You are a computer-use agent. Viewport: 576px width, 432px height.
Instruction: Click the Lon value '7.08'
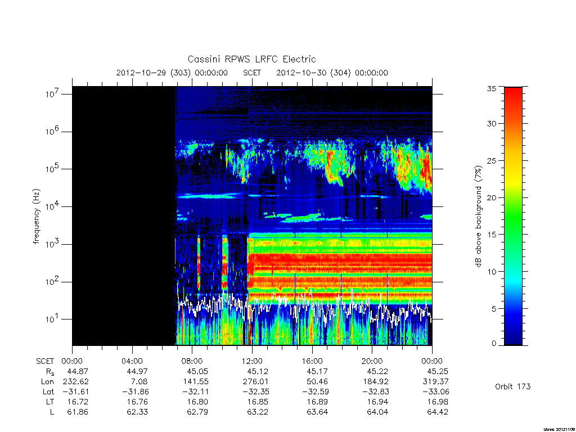pos(139,381)
